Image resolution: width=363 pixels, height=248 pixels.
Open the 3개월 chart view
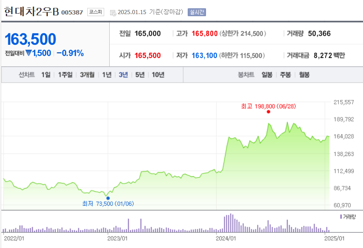(x=87, y=74)
